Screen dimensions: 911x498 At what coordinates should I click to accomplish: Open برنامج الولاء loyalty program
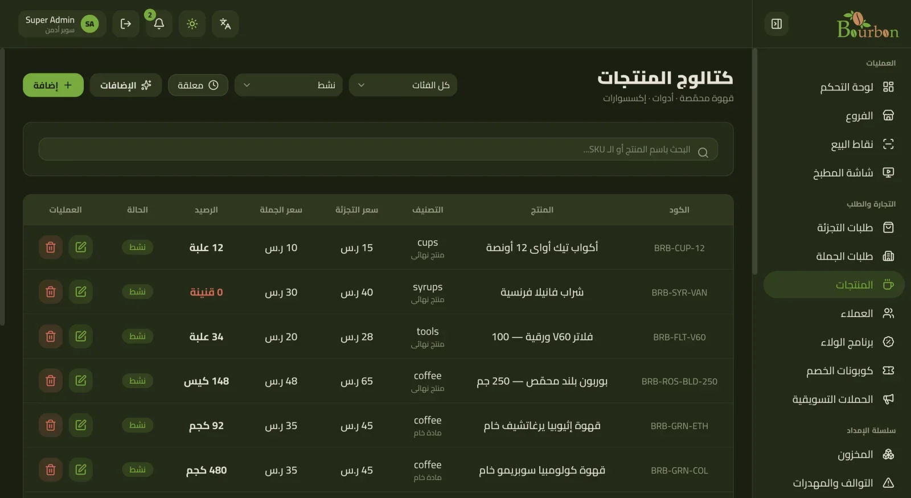point(834,342)
